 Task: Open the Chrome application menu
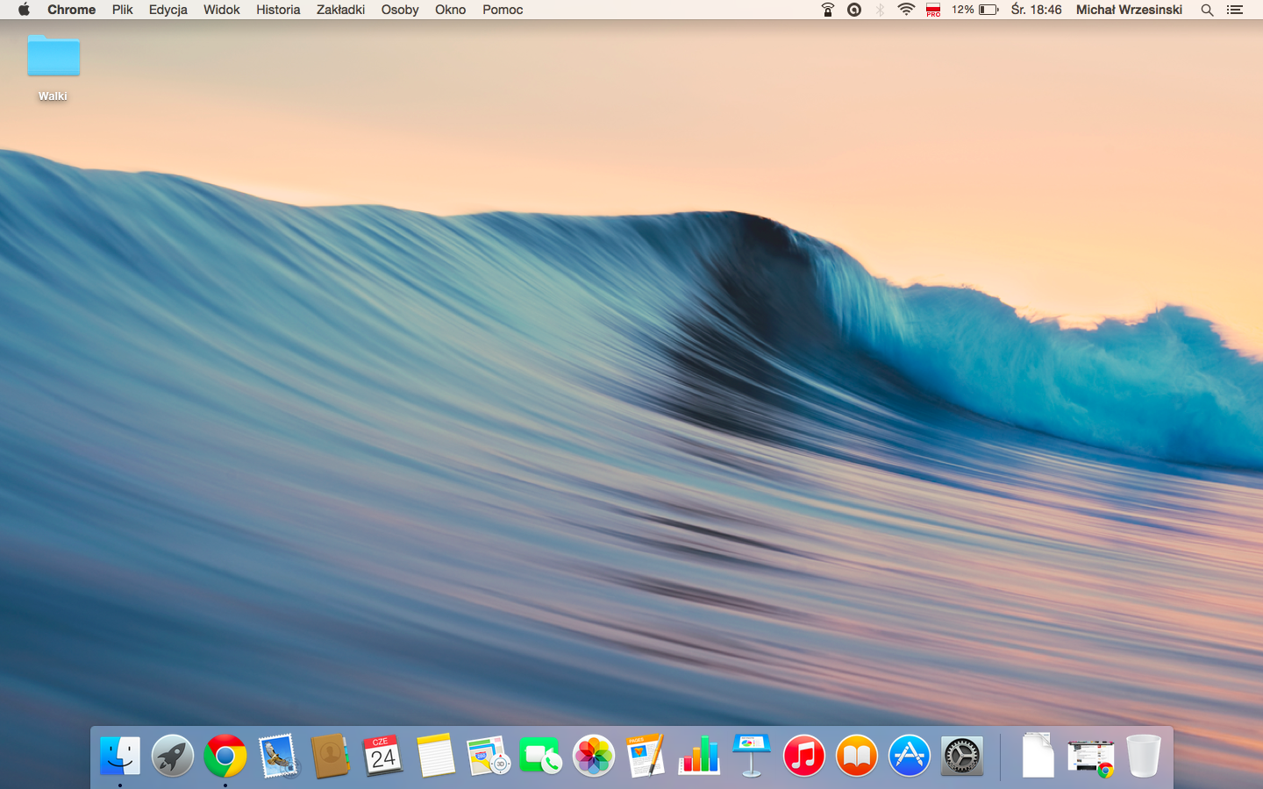[x=72, y=10]
